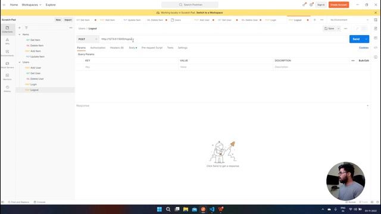Open Explore in top navigation
This screenshot has width=381, height=214.
(51, 5)
